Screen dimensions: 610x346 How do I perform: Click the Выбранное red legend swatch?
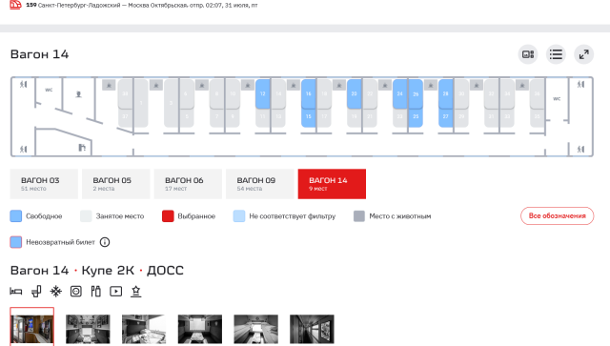tap(168, 216)
